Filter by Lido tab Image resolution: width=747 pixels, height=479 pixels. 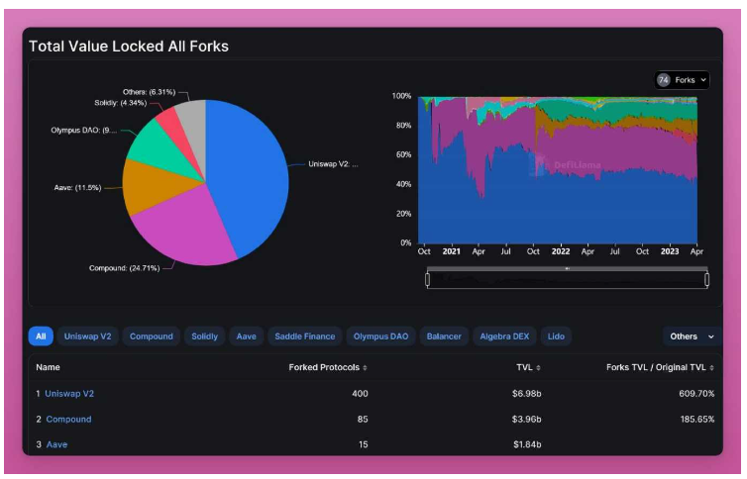[556, 336]
